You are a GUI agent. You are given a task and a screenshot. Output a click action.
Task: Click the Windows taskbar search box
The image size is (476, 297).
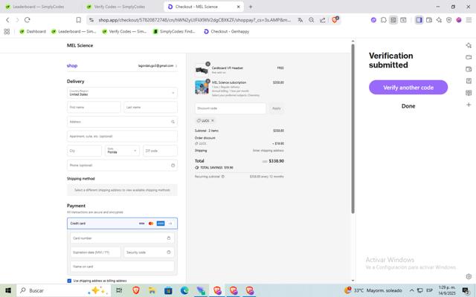point(63,290)
